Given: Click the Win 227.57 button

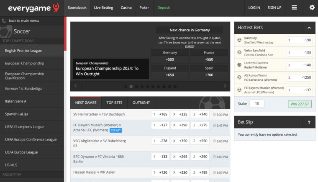Looking at the screenshot, I should (300, 104).
